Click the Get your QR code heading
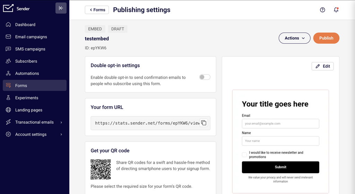The height and width of the screenshot is (194, 355). tap(110, 151)
